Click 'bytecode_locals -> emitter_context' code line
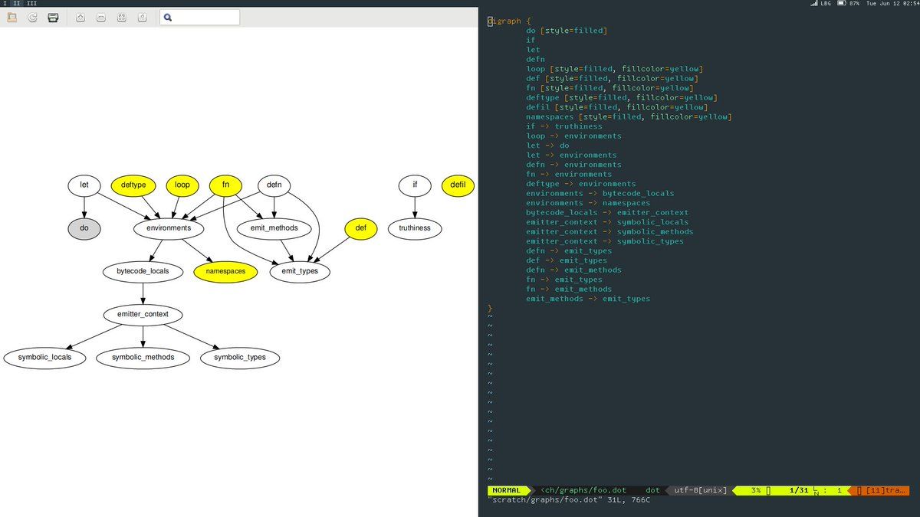The width and height of the screenshot is (920, 517). [x=607, y=213]
